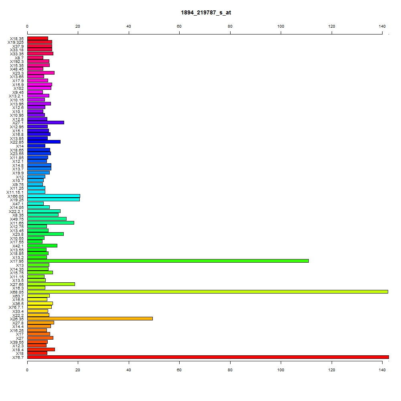Click the green bar for X42.1
This screenshot has height=401, width=401.
[x=42, y=246]
